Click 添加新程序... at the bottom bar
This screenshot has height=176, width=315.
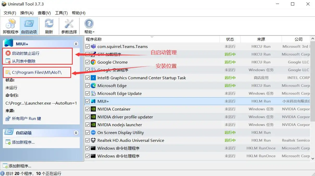pyautogui.click(x=20, y=166)
